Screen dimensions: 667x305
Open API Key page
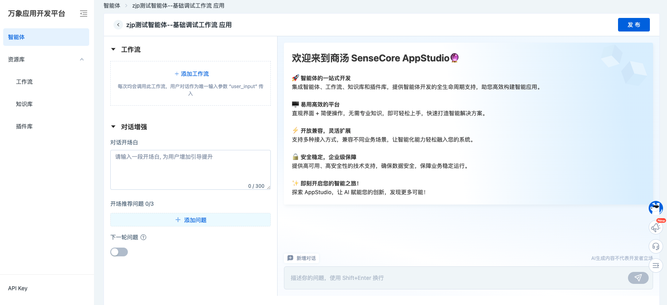coord(18,288)
